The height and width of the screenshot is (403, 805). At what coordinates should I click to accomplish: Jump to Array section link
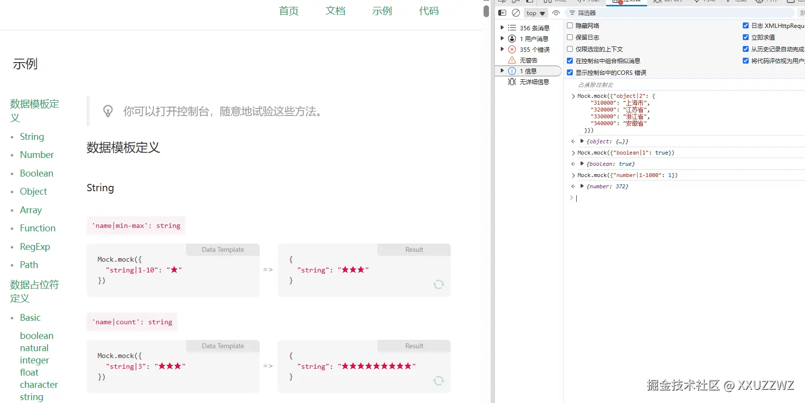point(31,210)
